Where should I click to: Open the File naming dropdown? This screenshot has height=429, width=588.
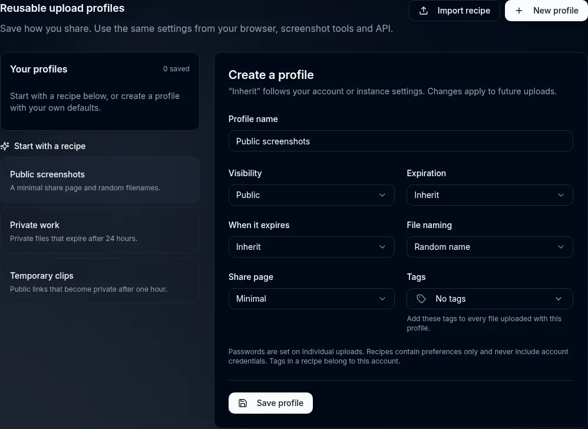click(490, 247)
